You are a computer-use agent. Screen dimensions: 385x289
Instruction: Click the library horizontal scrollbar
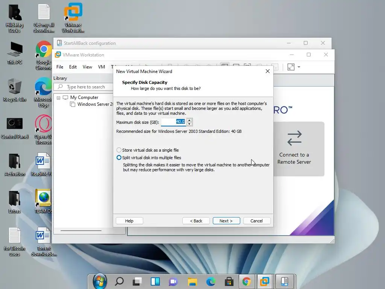pyautogui.click(x=81, y=231)
